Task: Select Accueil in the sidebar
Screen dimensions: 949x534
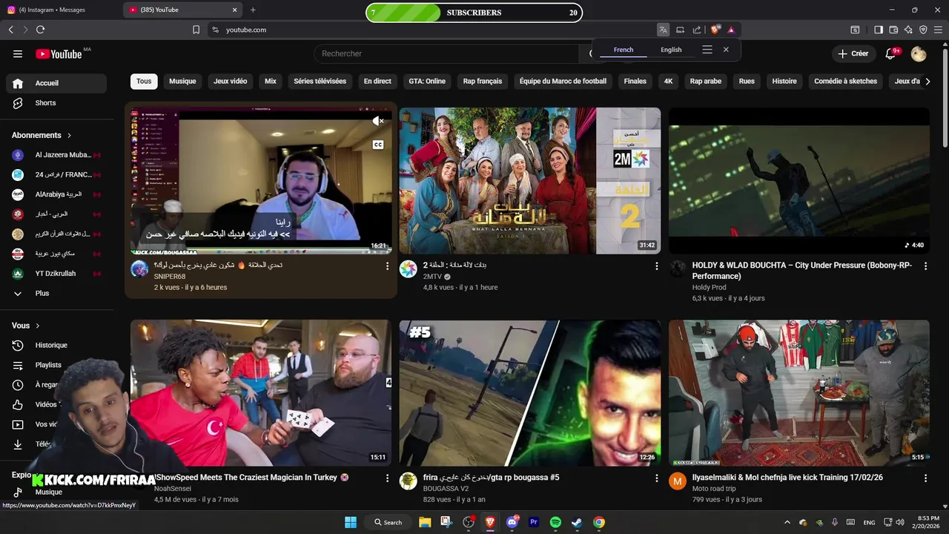Action: [x=56, y=83]
